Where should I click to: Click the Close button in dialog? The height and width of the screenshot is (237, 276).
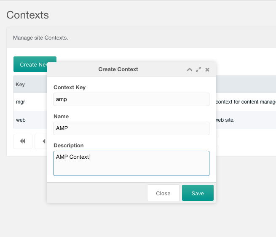[x=163, y=193]
